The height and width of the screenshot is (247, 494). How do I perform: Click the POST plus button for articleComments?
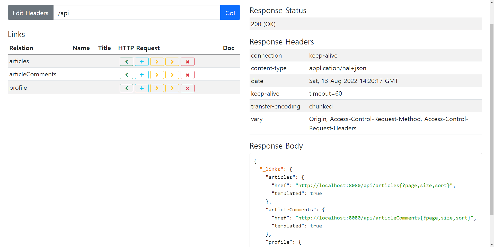tap(142, 75)
